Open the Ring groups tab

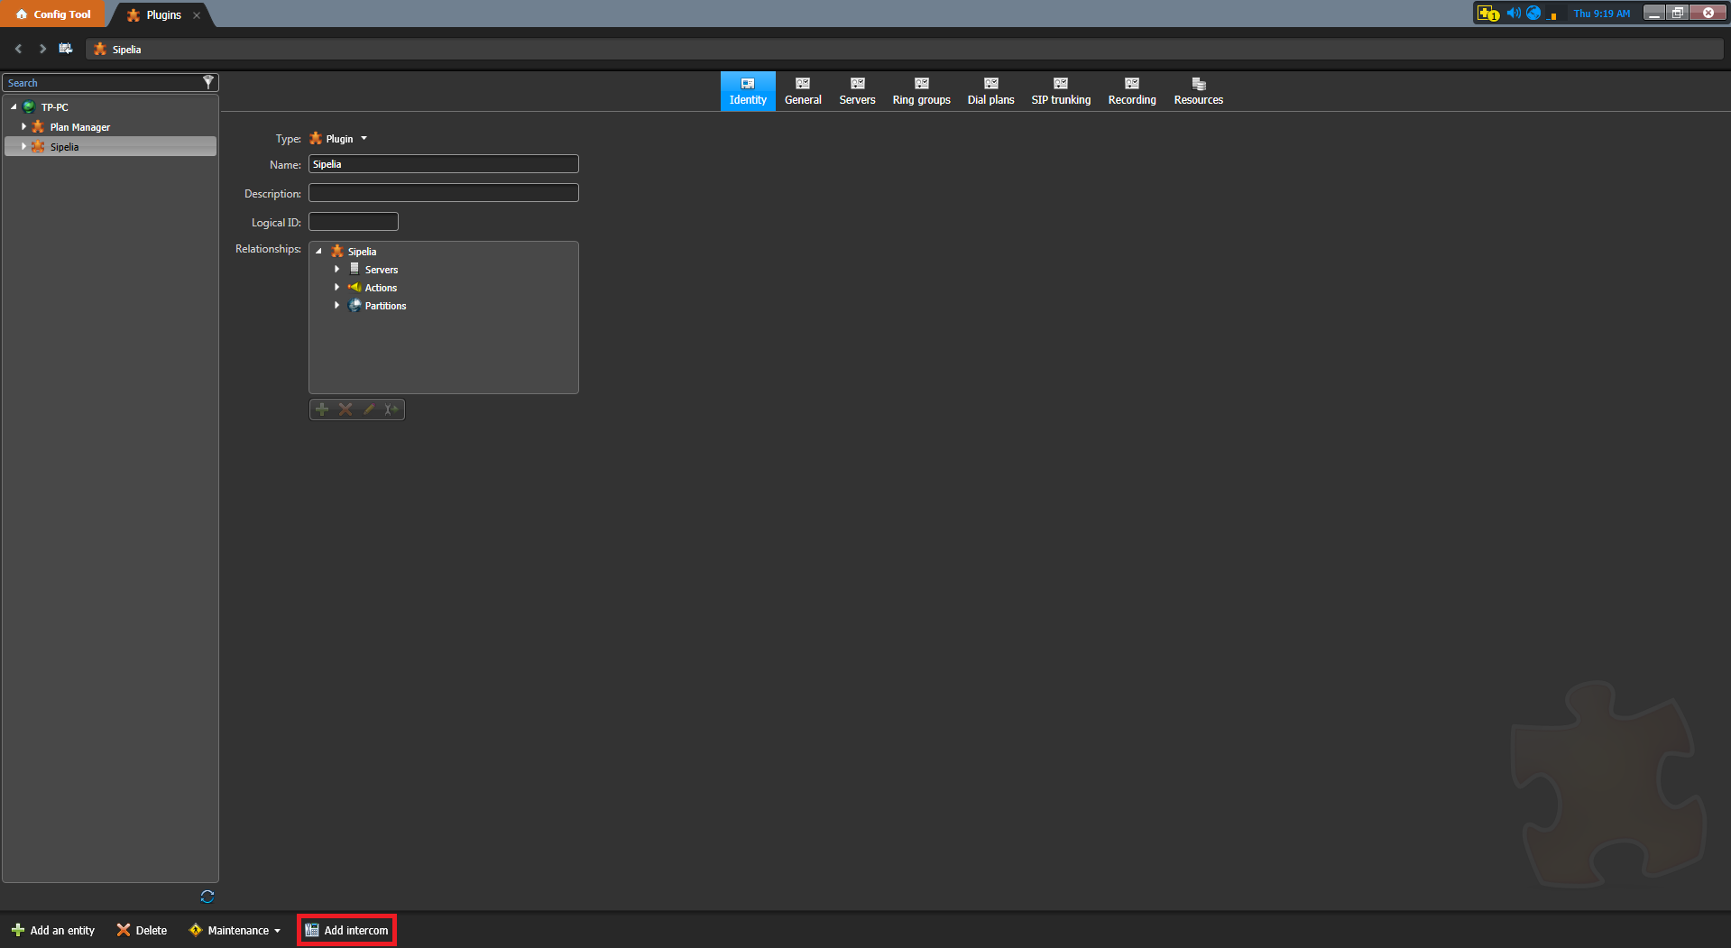[921, 91]
